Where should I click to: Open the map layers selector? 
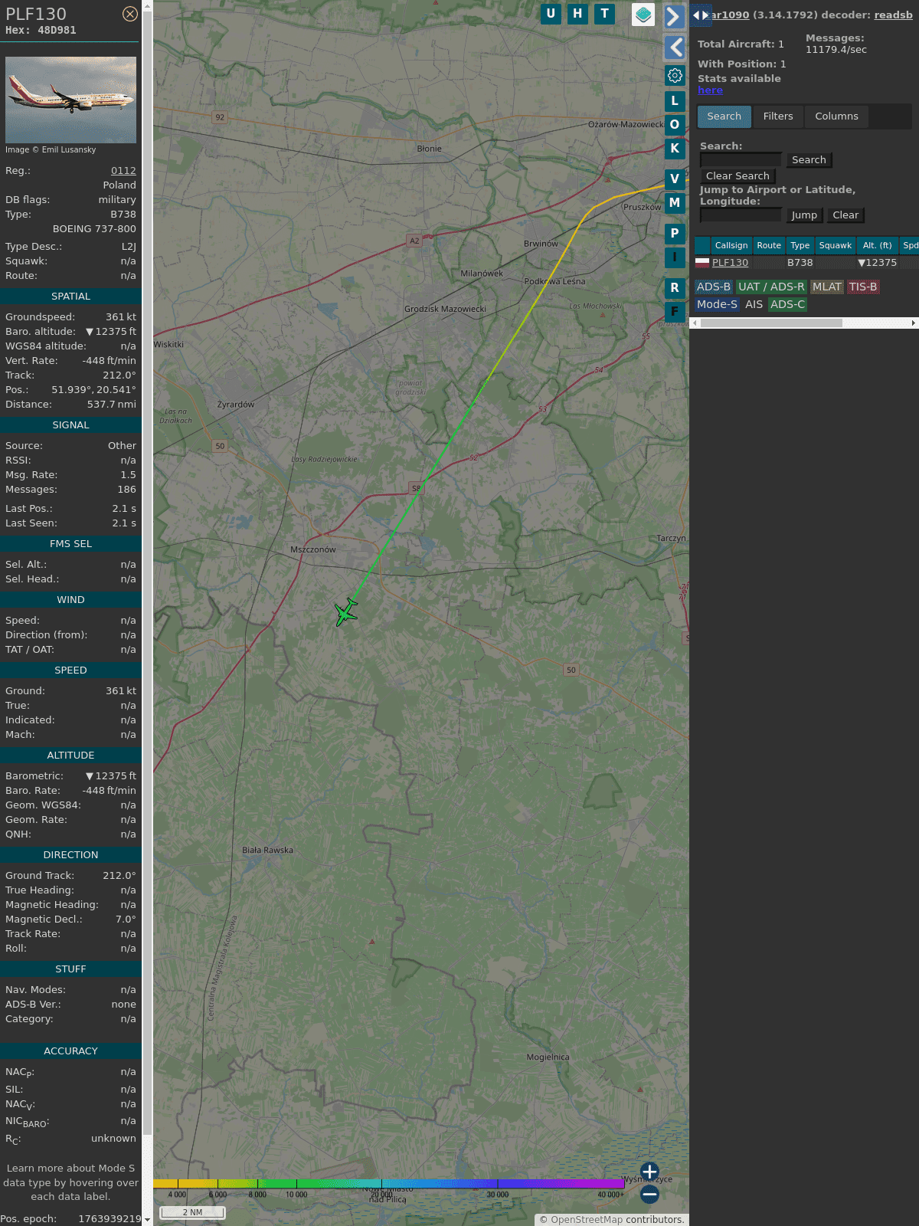(x=643, y=15)
